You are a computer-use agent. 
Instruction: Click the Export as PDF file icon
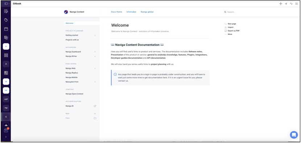[226, 31]
